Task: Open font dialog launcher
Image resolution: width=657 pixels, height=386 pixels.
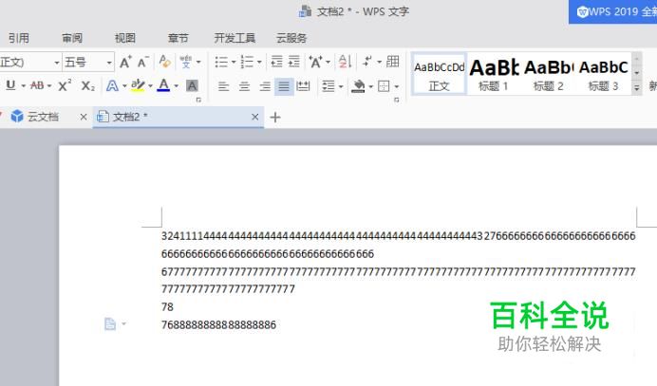Action: (x=198, y=100)
